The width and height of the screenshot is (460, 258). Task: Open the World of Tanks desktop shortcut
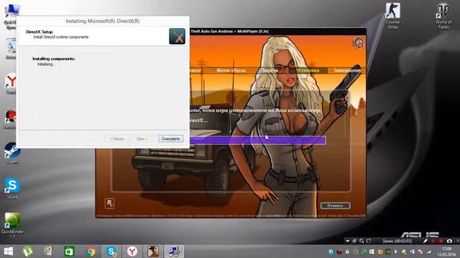pyautogui.click(x=443, y=16)
